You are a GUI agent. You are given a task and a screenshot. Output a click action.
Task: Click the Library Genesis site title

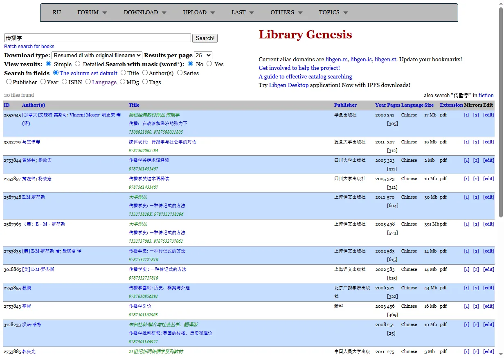(x=305, y=34)
